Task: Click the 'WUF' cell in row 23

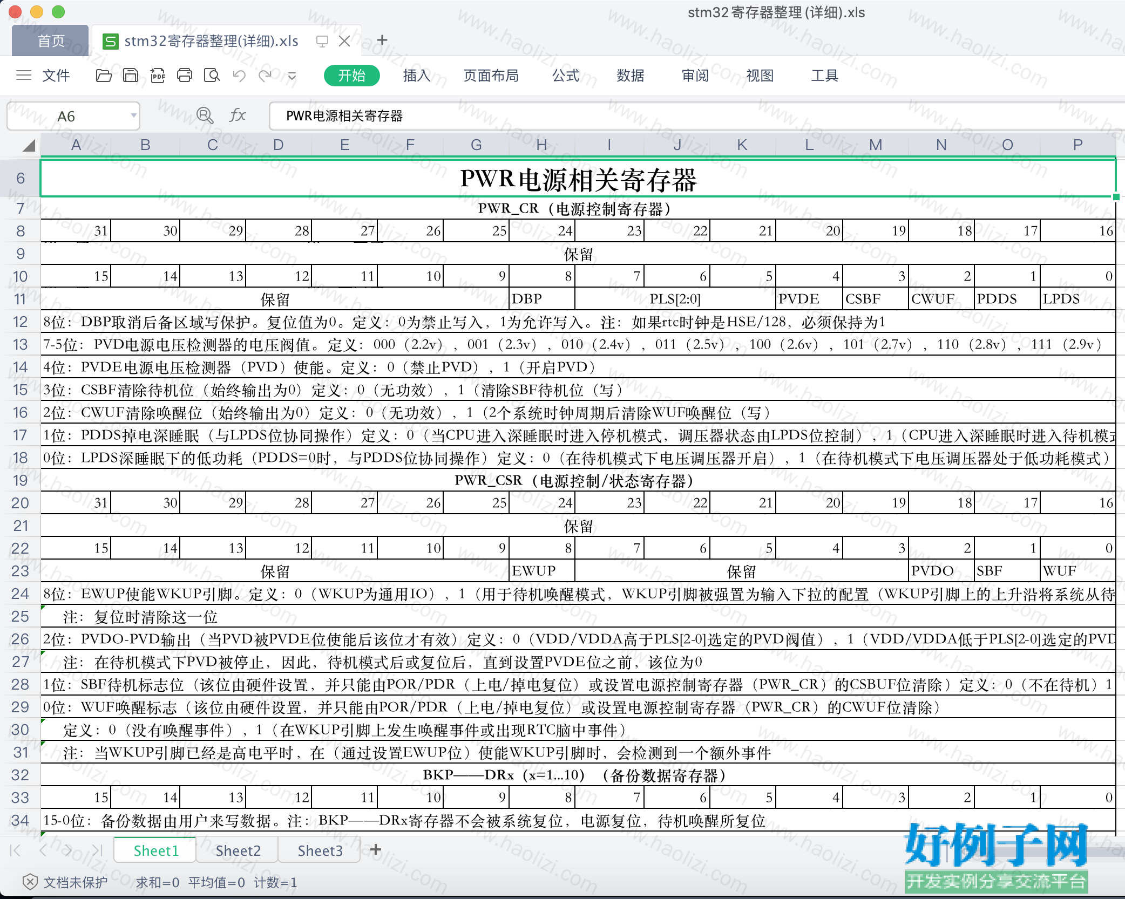Action: tap(1077, 571)
